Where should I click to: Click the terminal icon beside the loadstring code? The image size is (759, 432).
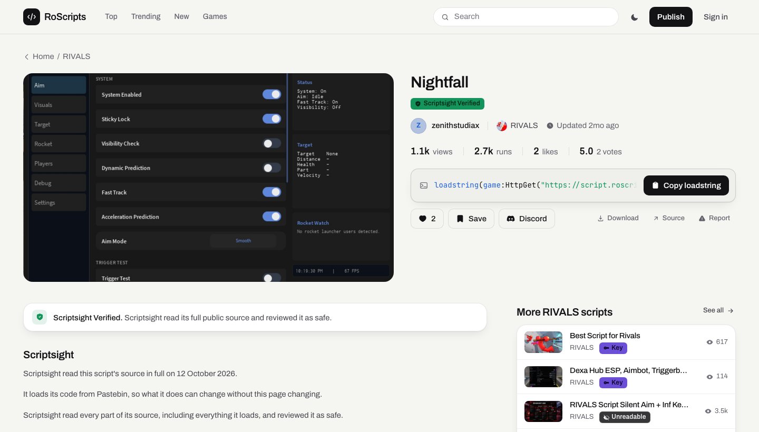424,185
